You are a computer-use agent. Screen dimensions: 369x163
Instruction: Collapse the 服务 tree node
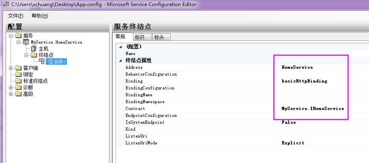point(11,36)
